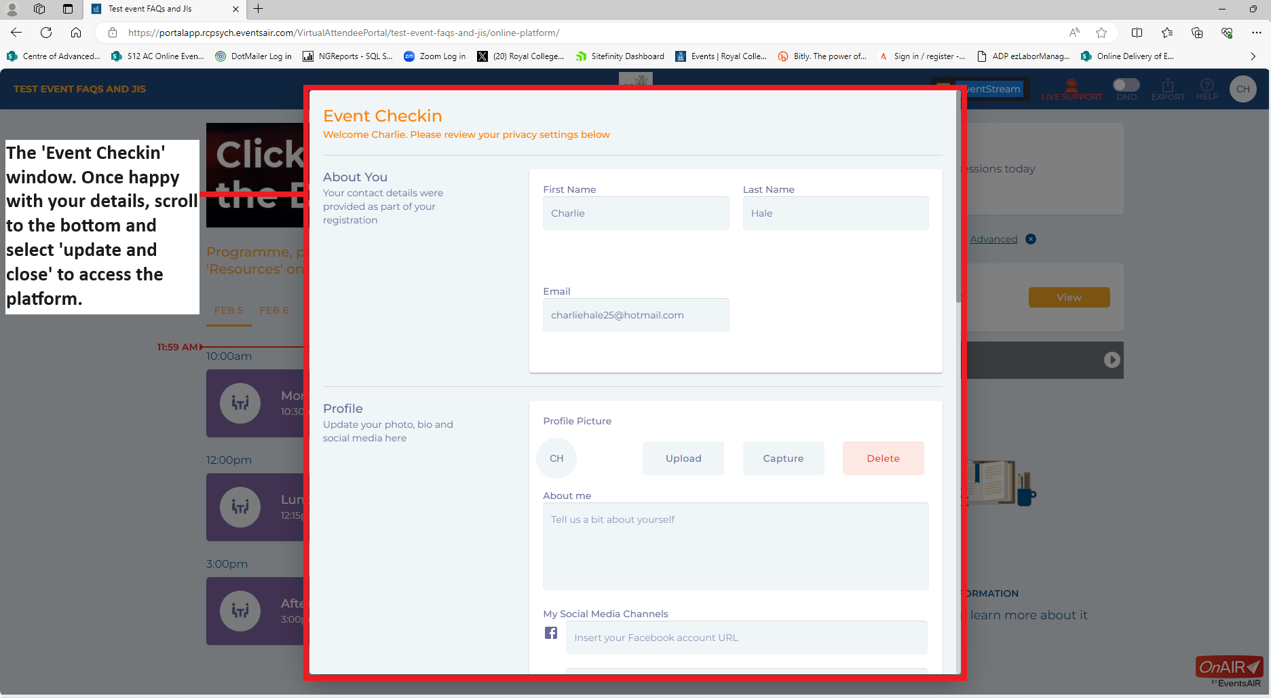Select the FEB 5 tab

[x=229, y=310]
